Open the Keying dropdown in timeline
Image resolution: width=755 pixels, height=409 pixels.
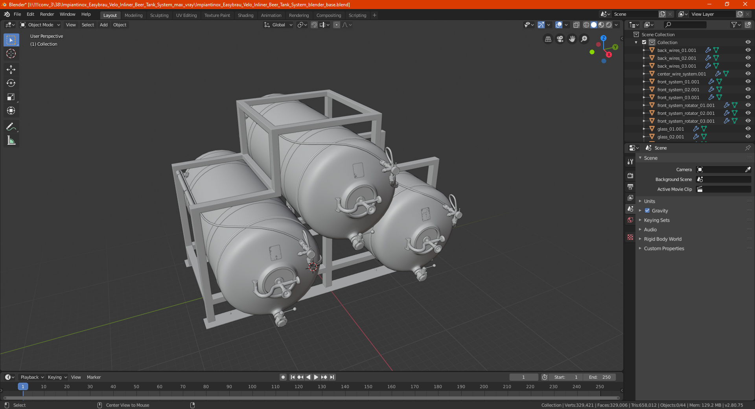click(x=57, y=377)
